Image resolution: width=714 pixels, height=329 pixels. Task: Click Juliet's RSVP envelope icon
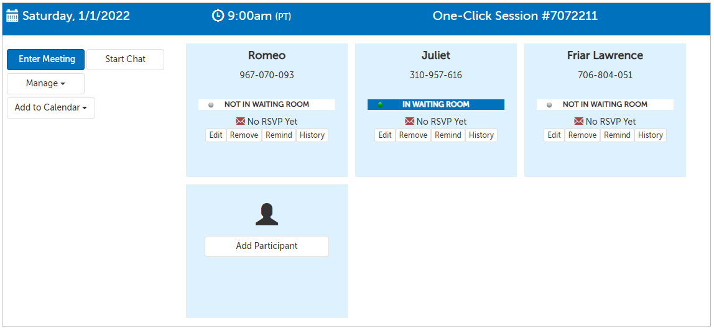(410, 122)
